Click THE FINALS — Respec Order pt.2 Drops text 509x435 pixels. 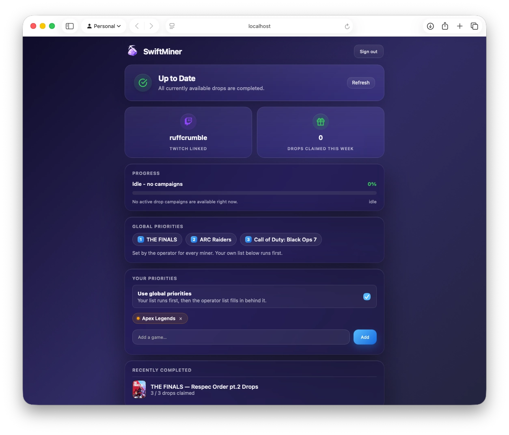tap(205, 387)
